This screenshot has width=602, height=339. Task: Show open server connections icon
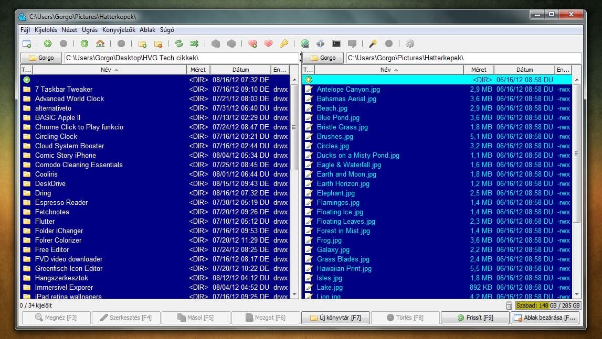coord(320,43)
